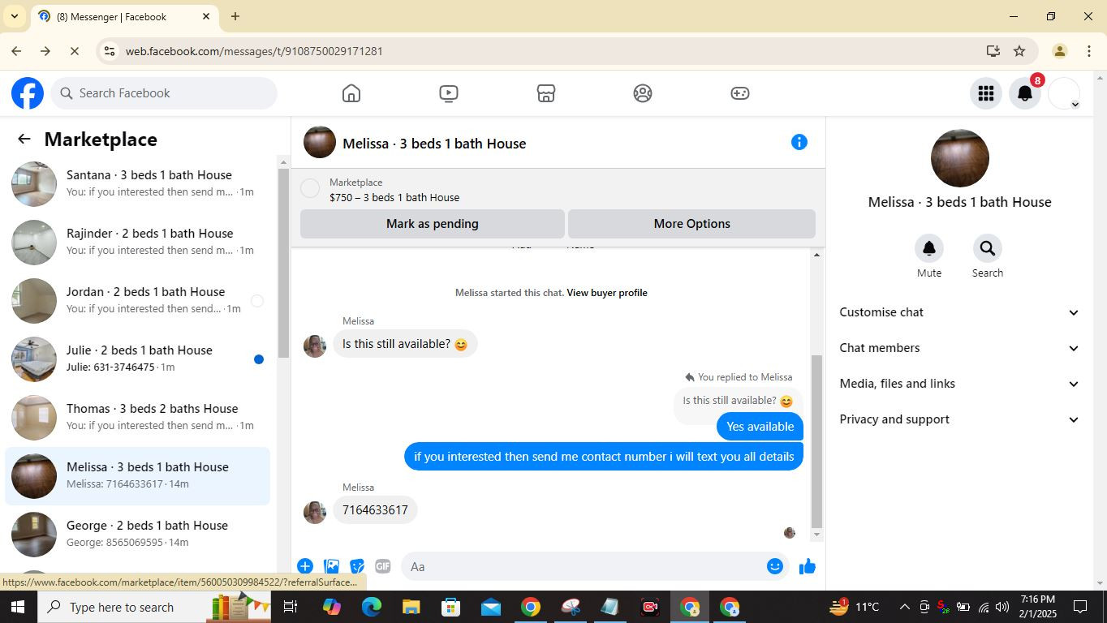The width and height of the screenshot is (1107, 623).
Task: Open the emoji picker in message box
Action: 775,566
